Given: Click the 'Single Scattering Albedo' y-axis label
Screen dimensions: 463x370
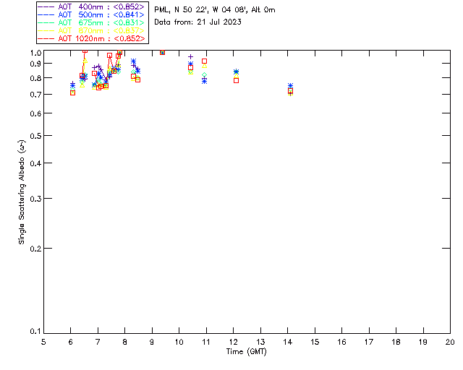Looking at the screenshot, I should (22, 193).
